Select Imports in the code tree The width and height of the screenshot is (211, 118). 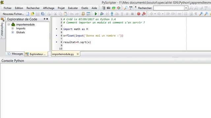[x=21, y=29]
